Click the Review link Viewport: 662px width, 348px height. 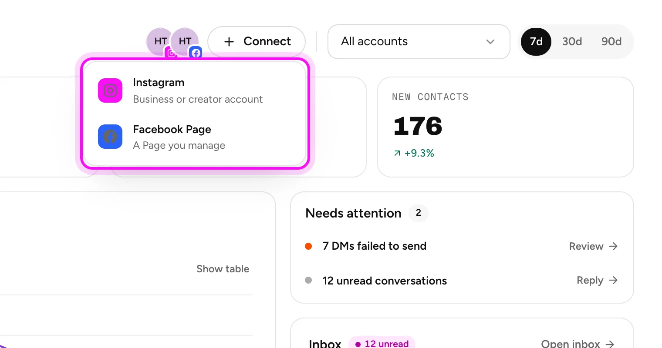[x=594, y=246]
